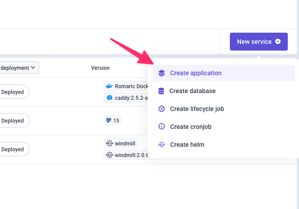Choose Create cronjob from the list

190,127
